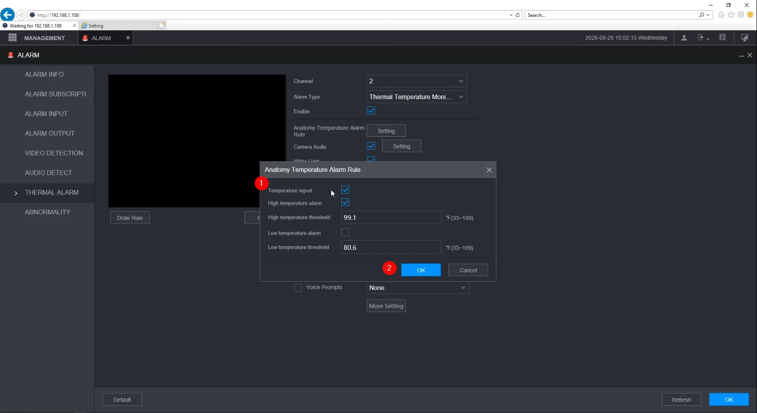Viewport: 757px width, 413px height.
Task: Open the address bar URL history dropdown
Action: pos(511,15)
